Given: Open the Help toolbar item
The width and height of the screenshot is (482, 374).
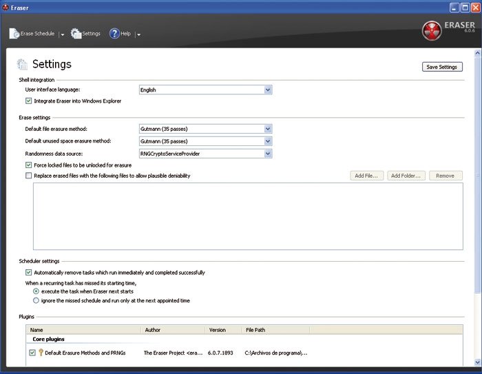Looking at the screenshot, I should pyautogui.click(x=120, y=33).
